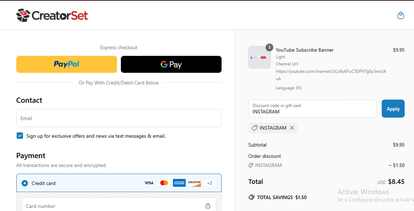Click the Order discount label

265,156
